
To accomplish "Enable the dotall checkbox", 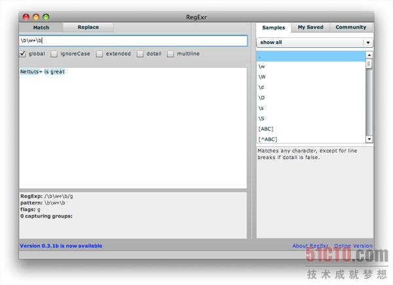I will [140, 54].
